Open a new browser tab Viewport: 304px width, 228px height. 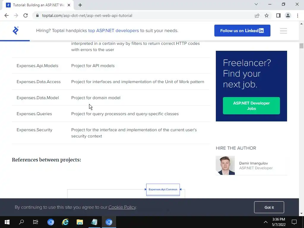point(80,5)
